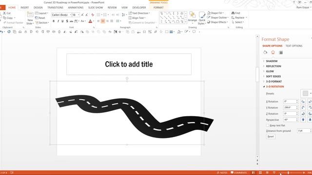Click Find in Editing group
The width and height of the screenshot is (312, 175).
(x=236, y=13)
